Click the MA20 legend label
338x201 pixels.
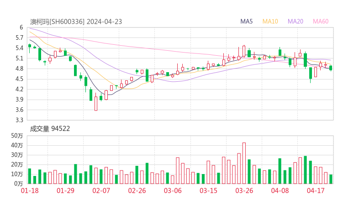296,21
